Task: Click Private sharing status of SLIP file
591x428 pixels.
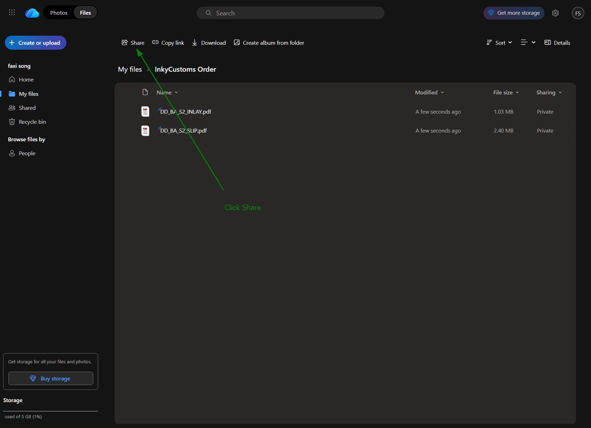Action: coord(545,130)
